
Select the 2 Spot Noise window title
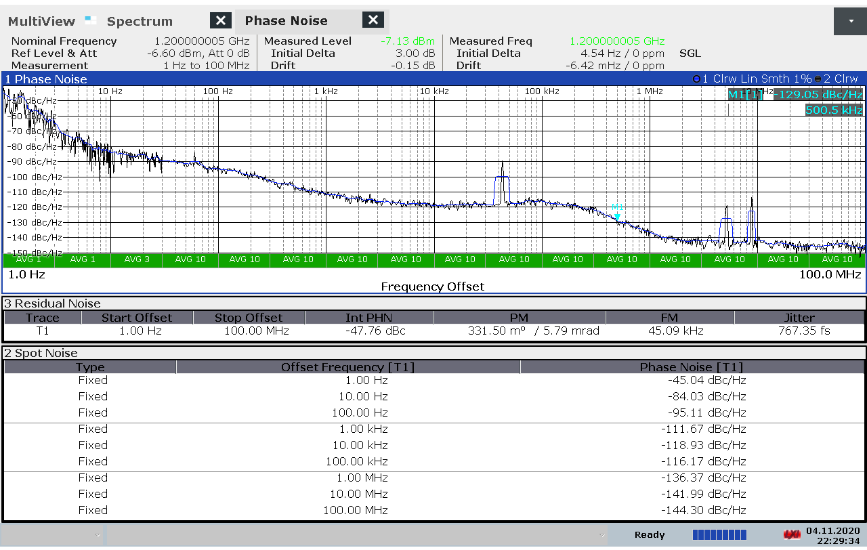pyautogui.click(x=41, y=353)
